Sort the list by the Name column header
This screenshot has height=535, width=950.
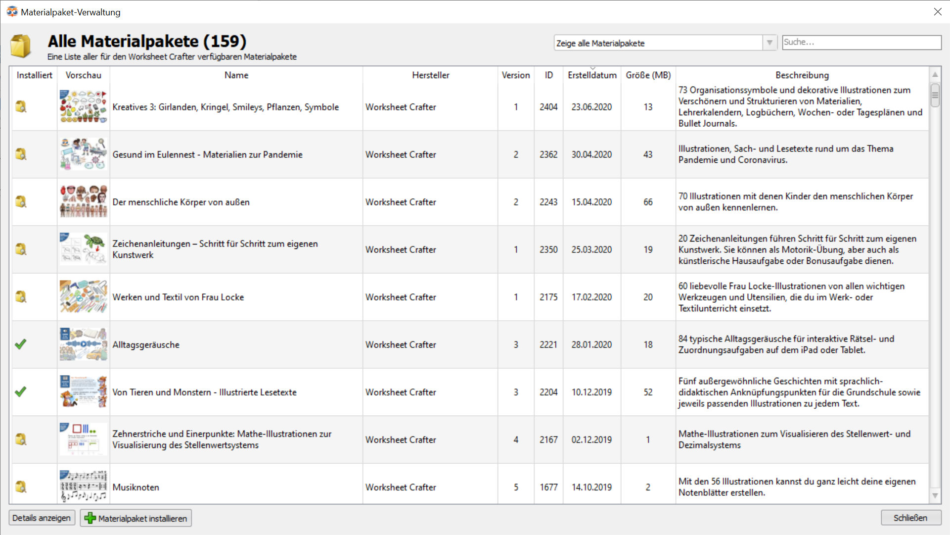[x=236, y=75]
